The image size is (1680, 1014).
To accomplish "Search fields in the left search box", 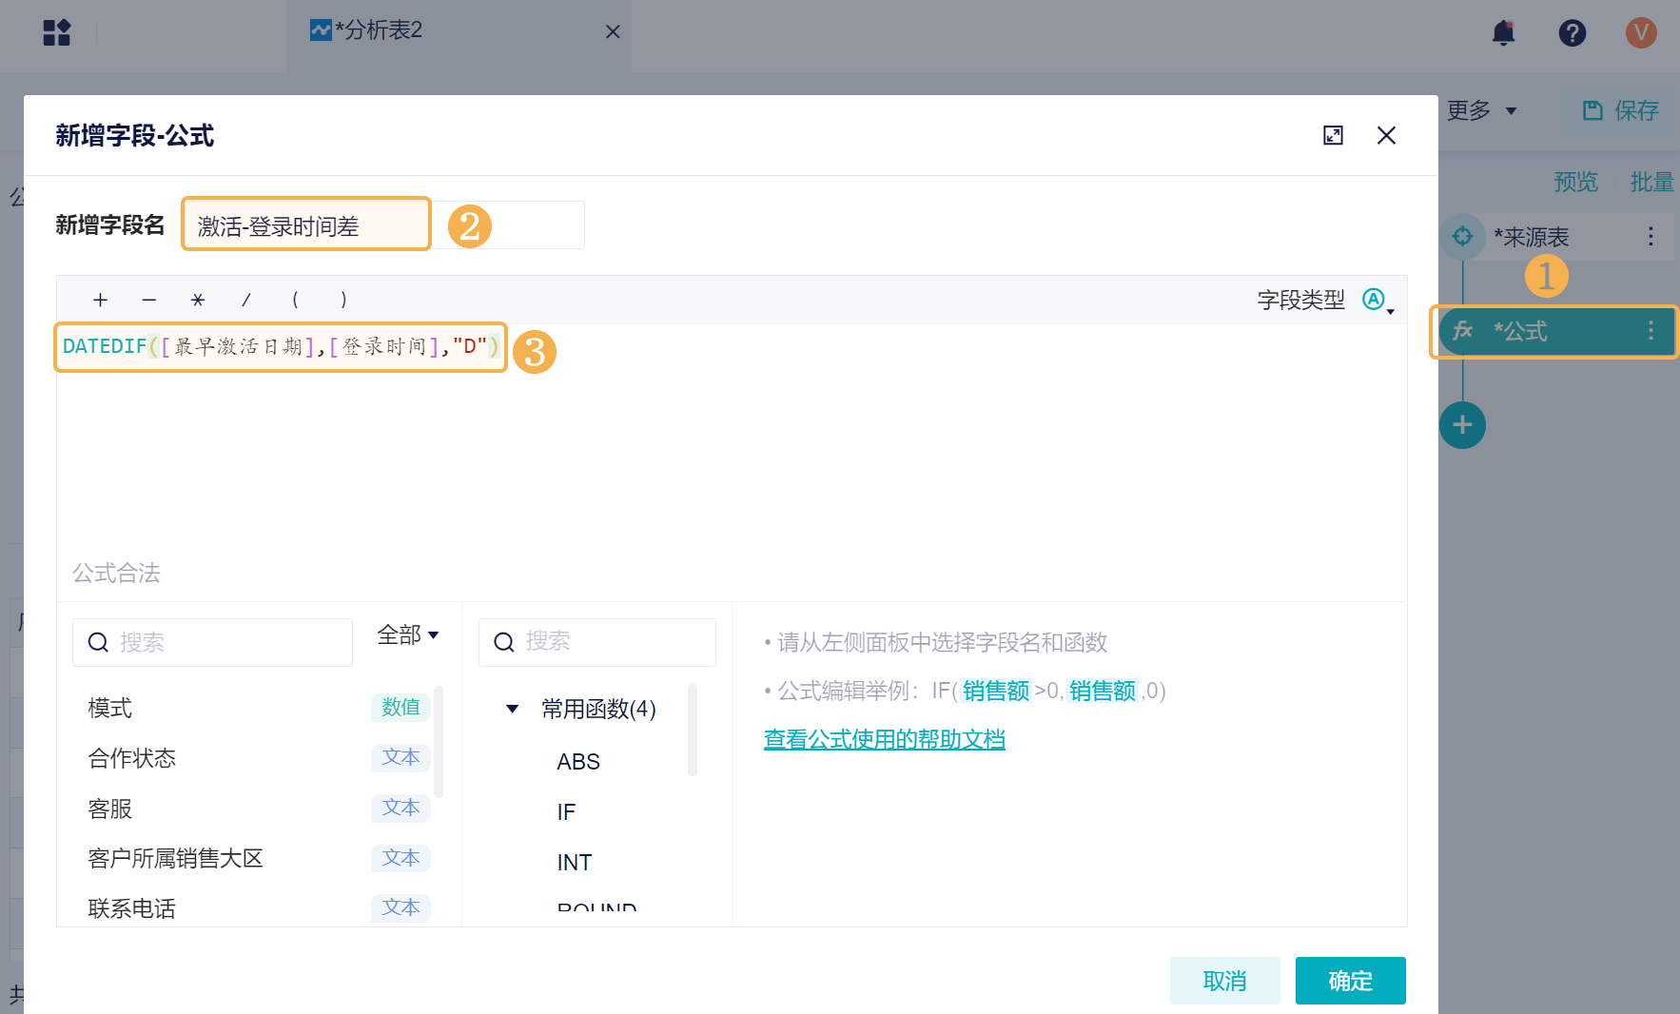I will [212, 642].
